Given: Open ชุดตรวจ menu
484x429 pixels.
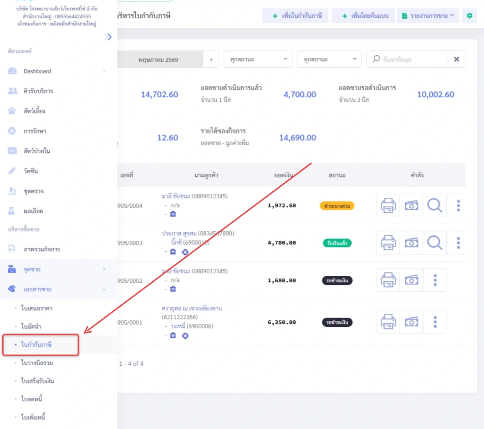Looking at the screenshot, I should (58, 191).
